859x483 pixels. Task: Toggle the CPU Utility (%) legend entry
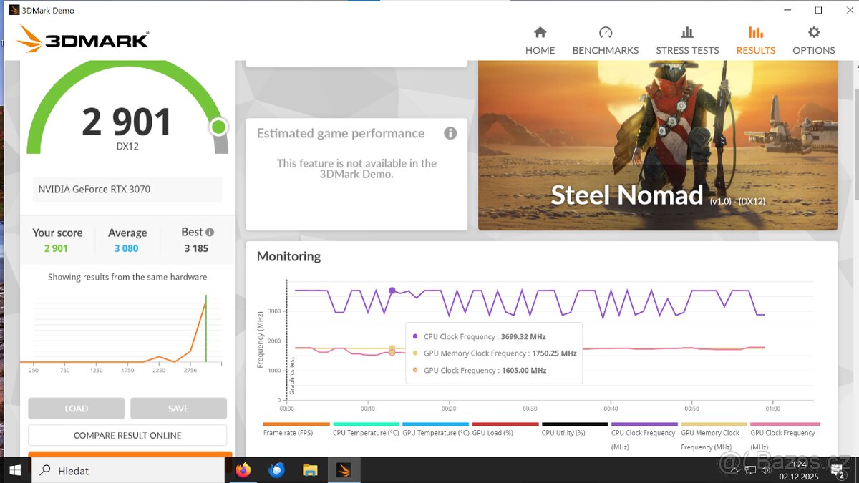575,429
